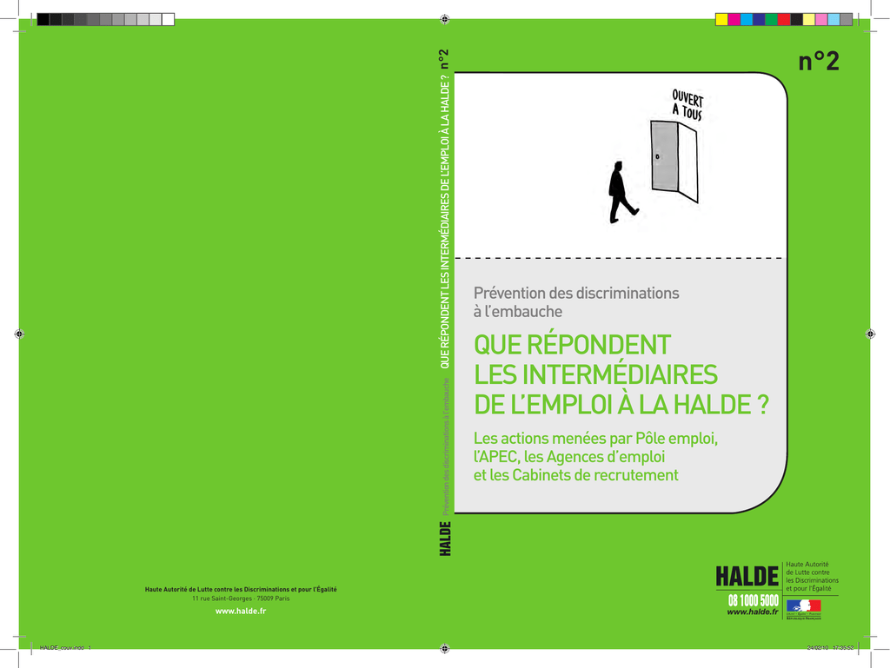
Task: Click the line 'à l'embauche' under the gray subtitle
Action: 518,312
